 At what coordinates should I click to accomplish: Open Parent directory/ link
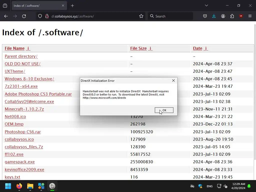click(21, 56)
